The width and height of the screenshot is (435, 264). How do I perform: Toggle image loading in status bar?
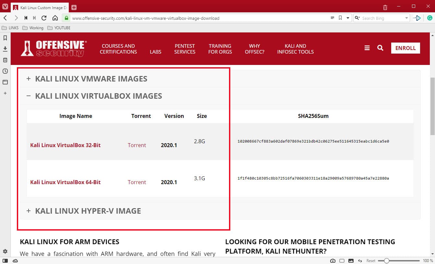pyautogui.click(x=351, y=261)
